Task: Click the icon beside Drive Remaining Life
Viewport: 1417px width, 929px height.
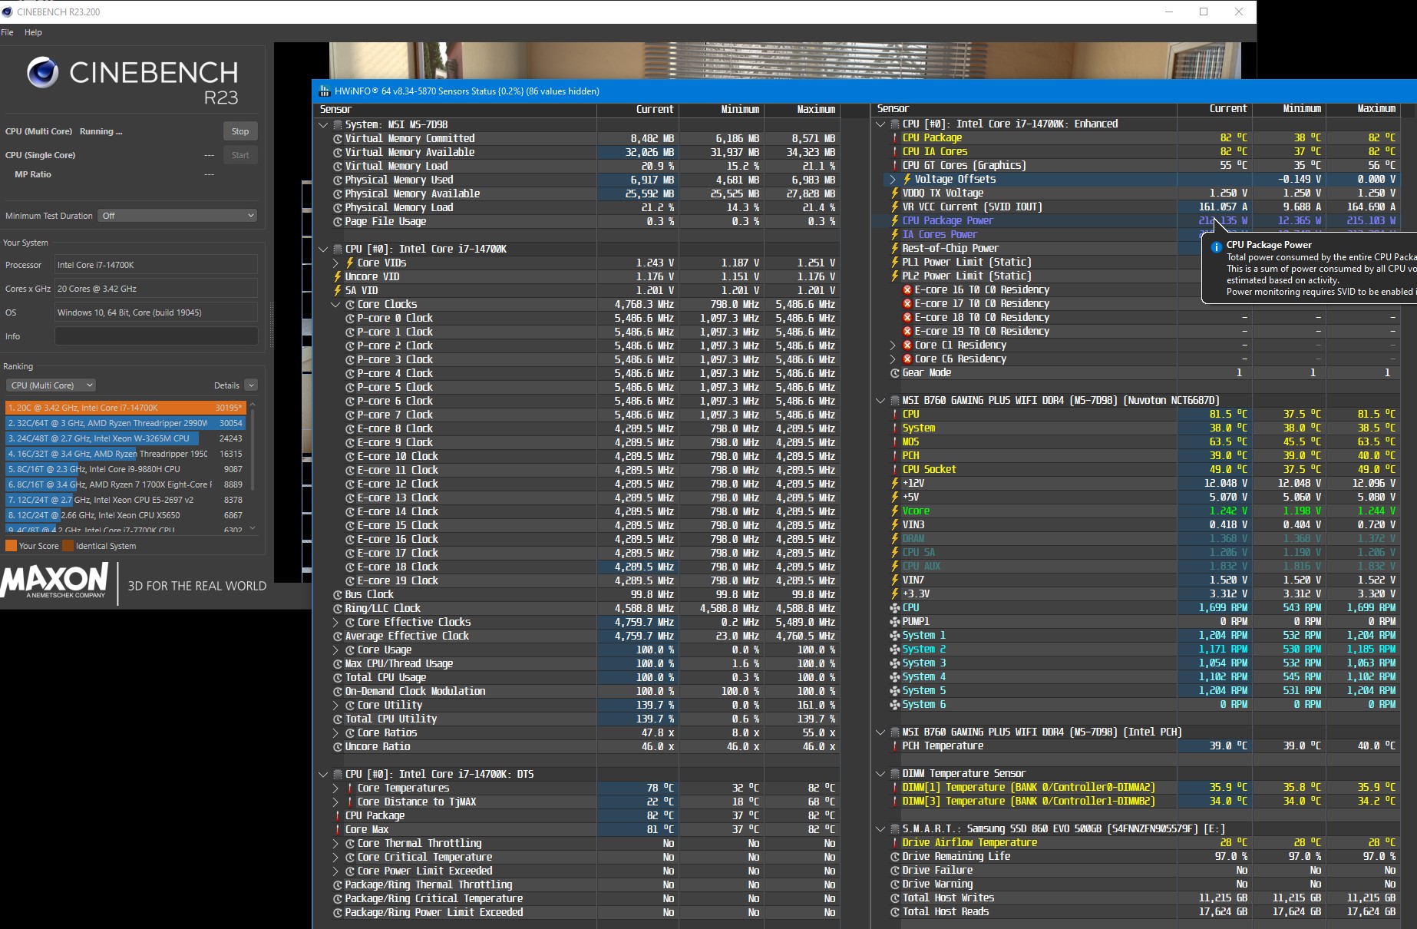Action: point(895,857)
